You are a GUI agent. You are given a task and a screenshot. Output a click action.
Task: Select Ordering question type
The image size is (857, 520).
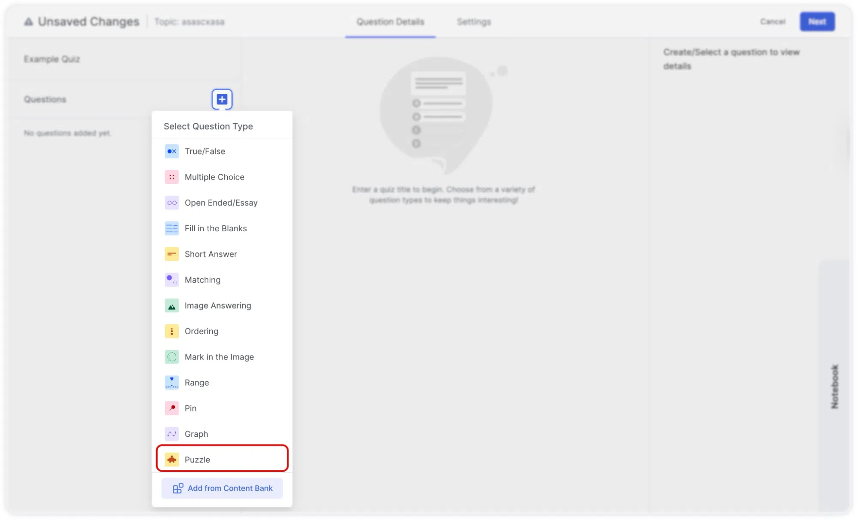pyautogui.click(x=222, y=331)
